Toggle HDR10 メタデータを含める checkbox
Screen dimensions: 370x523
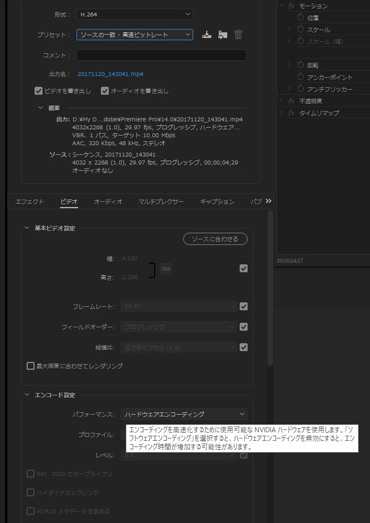(x=30, y=511)
